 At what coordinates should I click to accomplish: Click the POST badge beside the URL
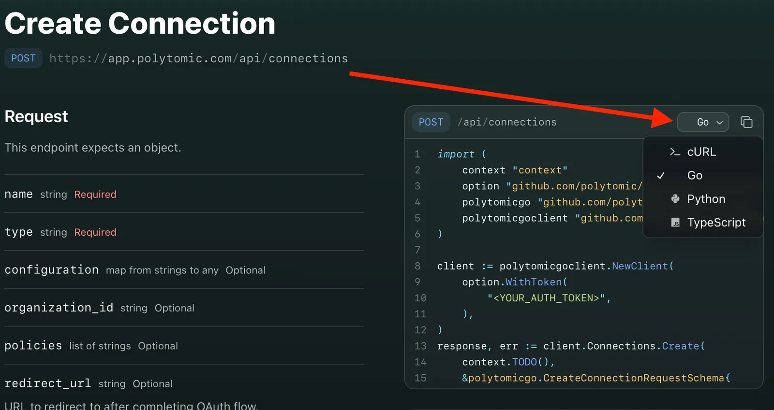click(x=23, y=58)
